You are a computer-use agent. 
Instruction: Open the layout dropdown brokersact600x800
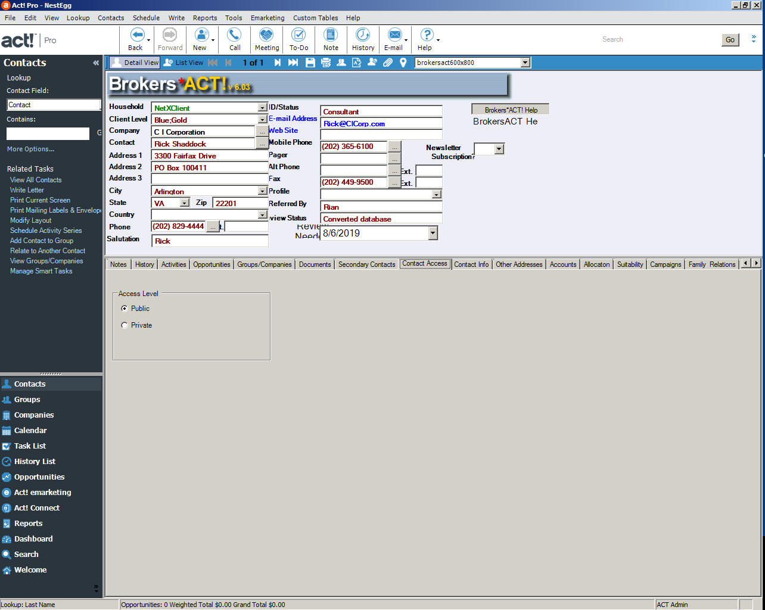[525, 63]
